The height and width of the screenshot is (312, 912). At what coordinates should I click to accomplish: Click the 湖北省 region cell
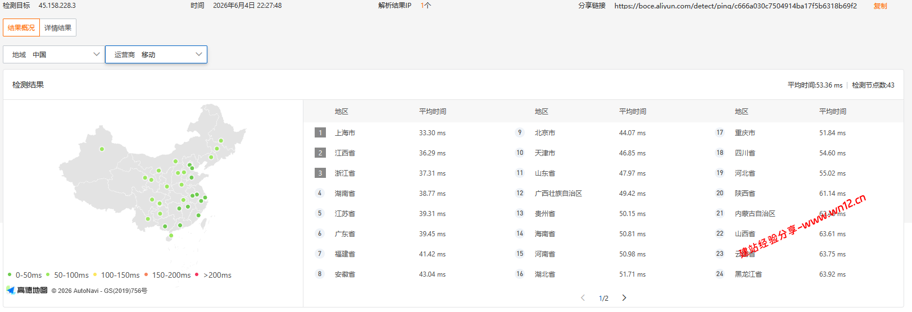545,274
